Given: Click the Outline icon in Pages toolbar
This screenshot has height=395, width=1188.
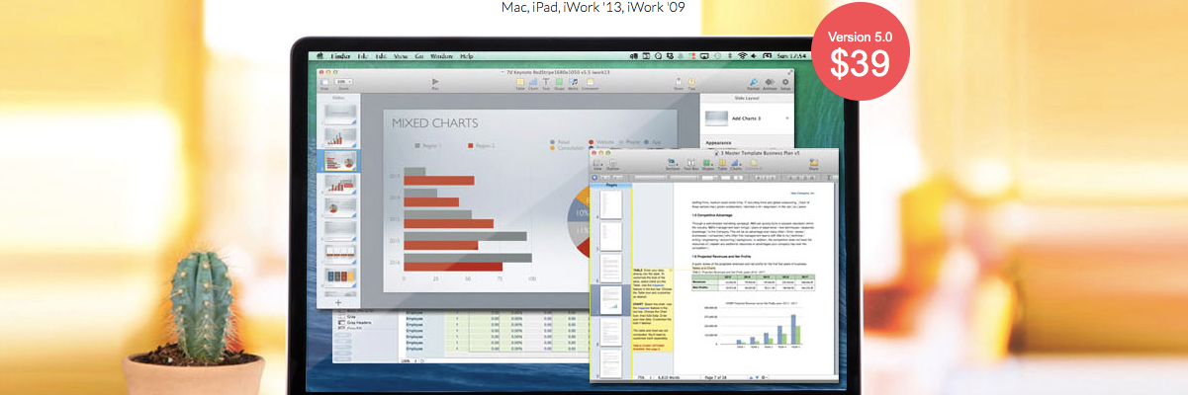Looking at the screenshot, I should 612,165.
